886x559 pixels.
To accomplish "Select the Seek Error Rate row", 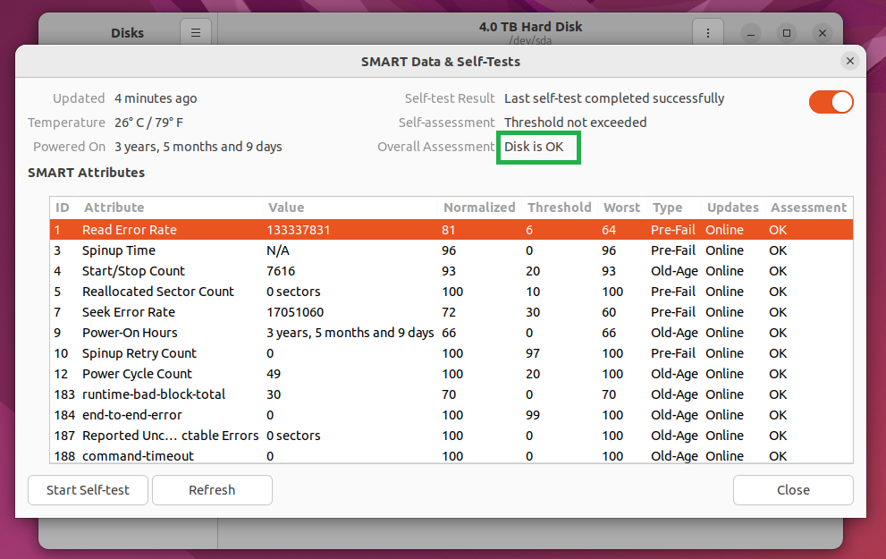I will point(451,312).
